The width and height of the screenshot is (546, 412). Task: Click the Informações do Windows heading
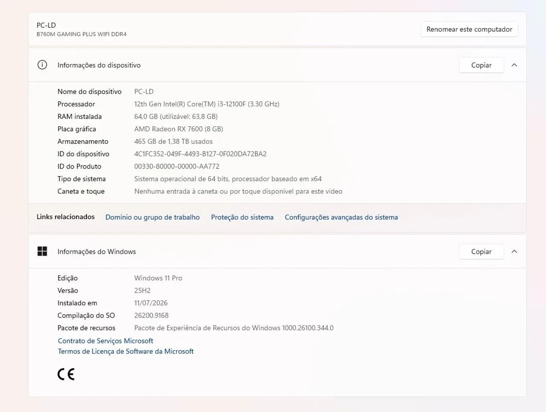[97, 251]
